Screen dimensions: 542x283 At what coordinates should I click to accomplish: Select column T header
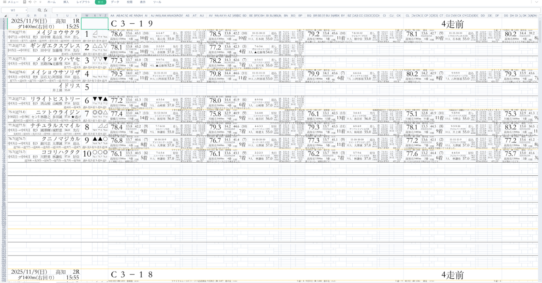click(57, 16)
